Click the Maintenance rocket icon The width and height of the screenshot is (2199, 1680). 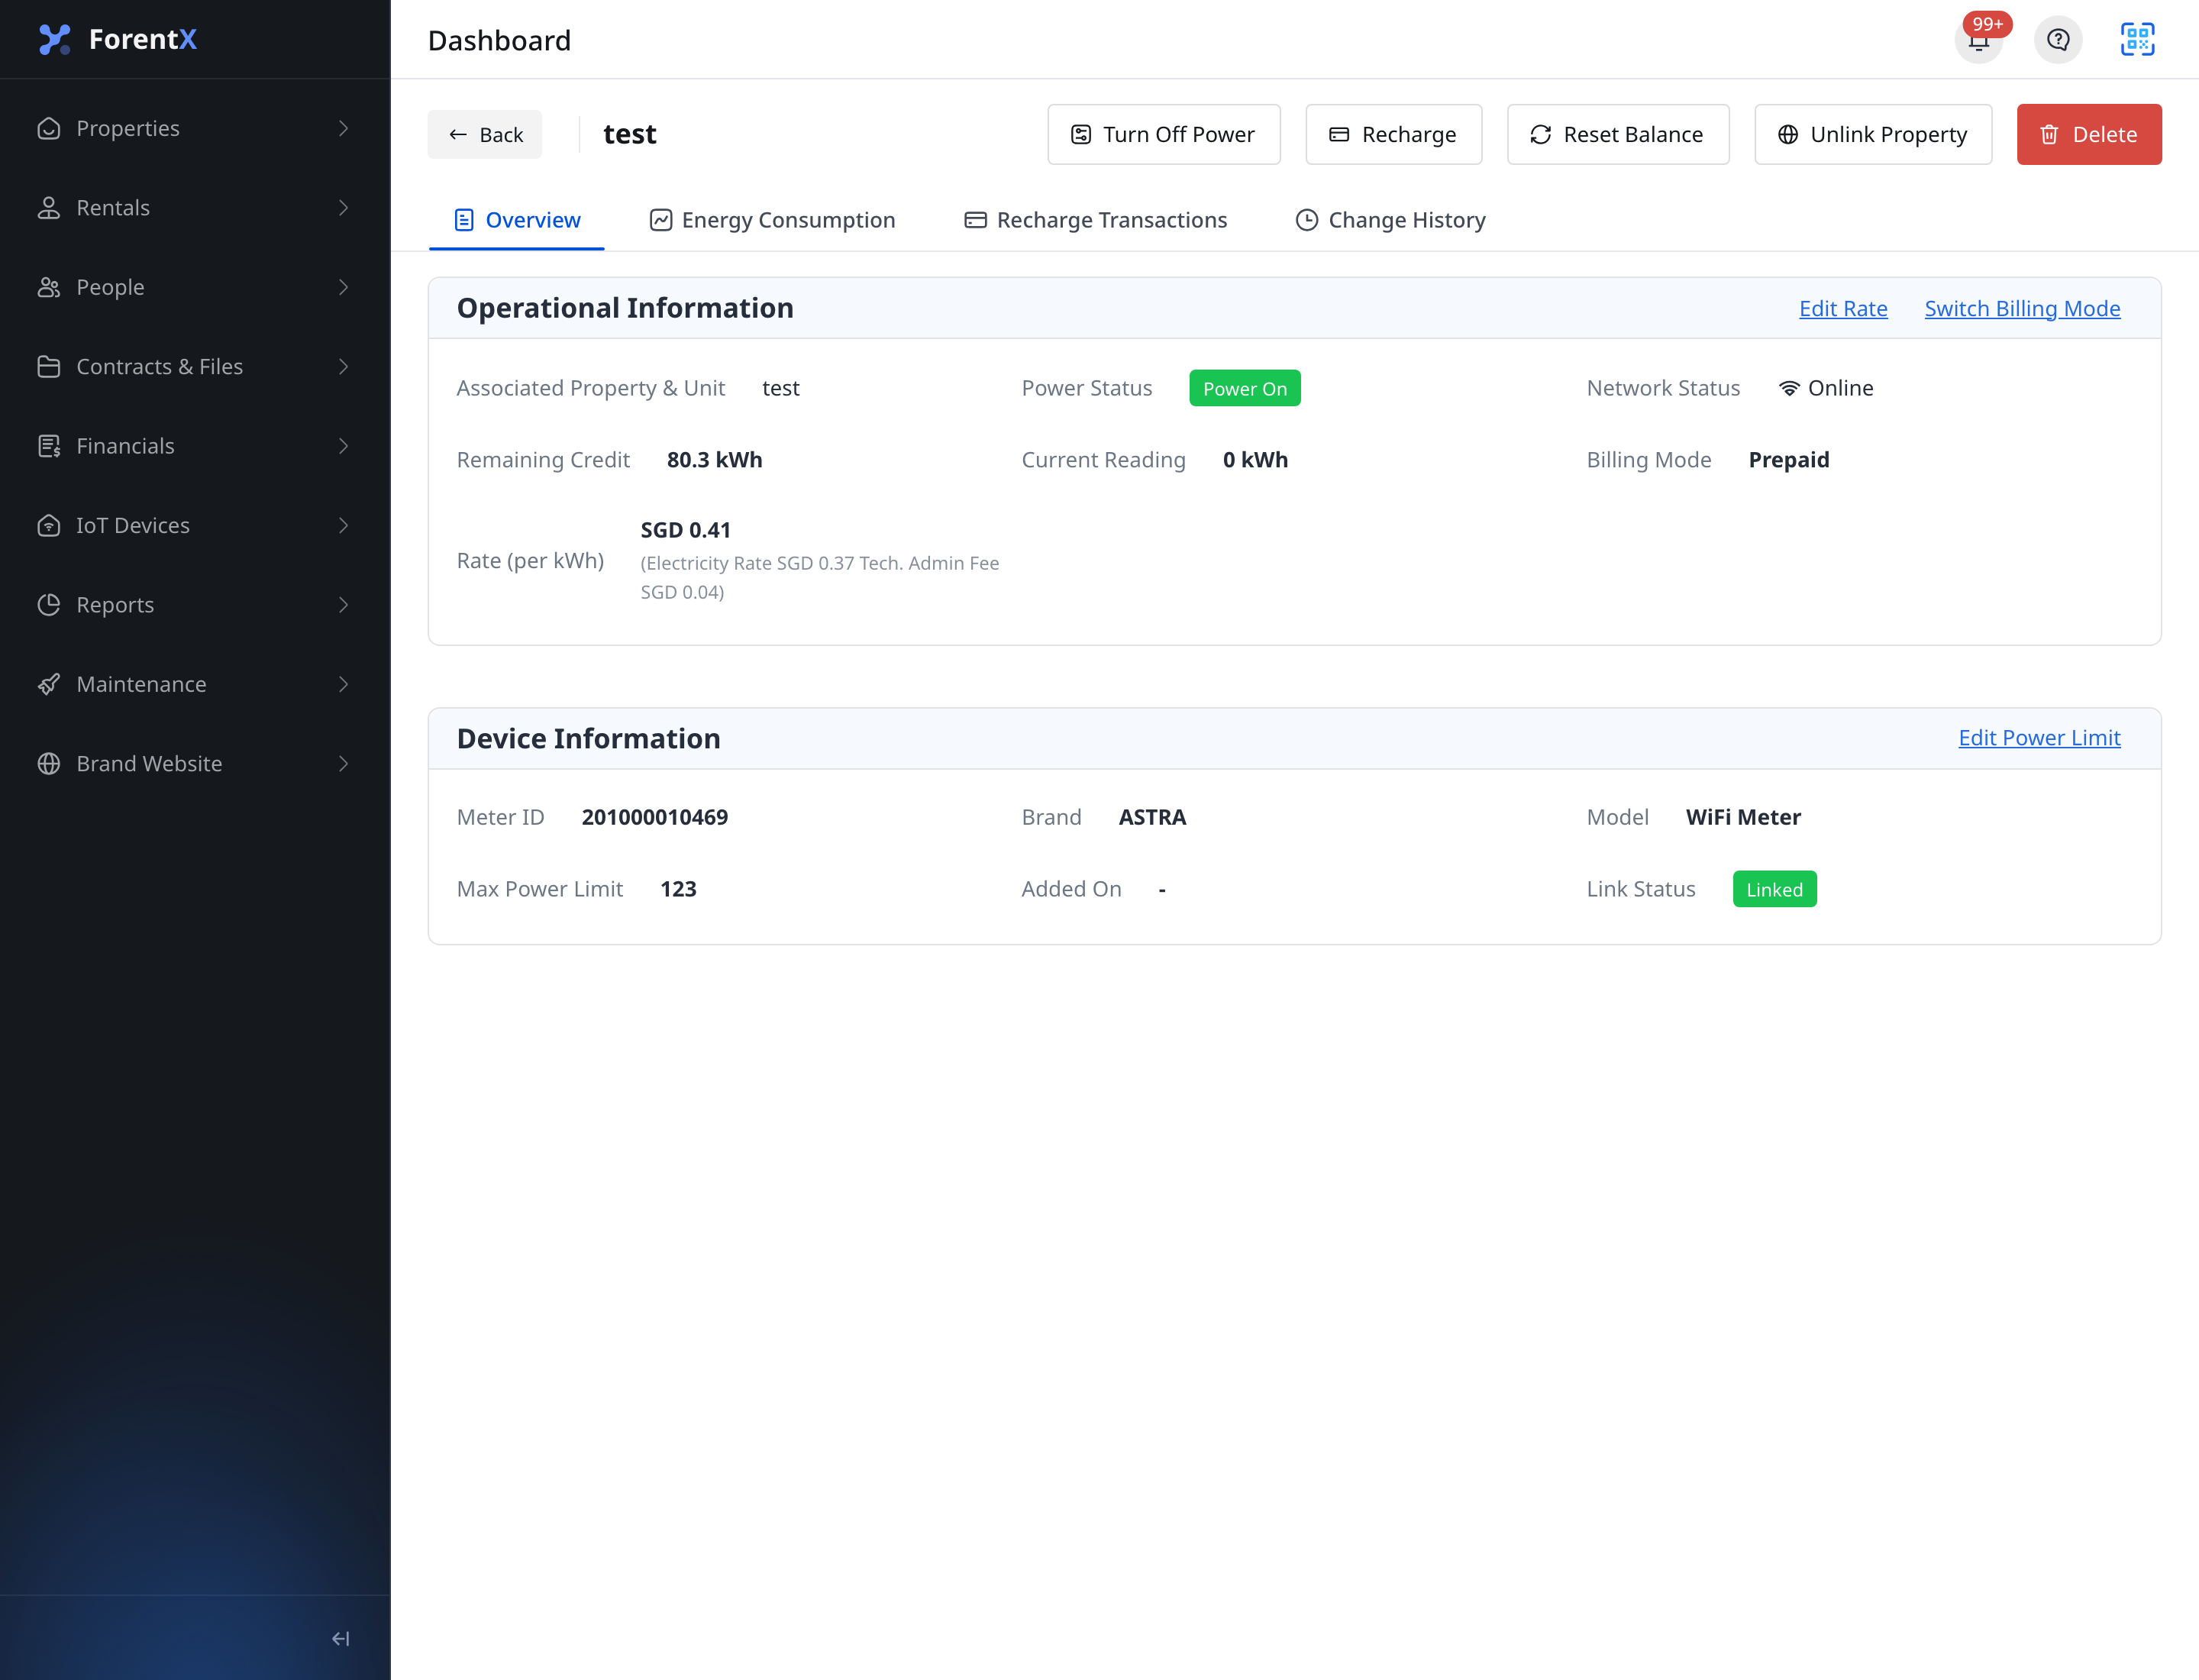click(49, 684)
